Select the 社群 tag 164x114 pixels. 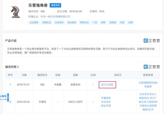(131, 22)
